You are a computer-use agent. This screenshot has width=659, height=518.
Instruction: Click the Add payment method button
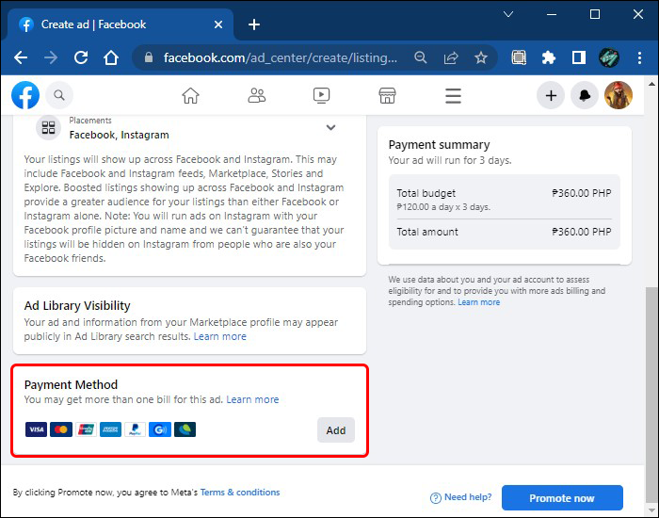click(x=336, y=430)
